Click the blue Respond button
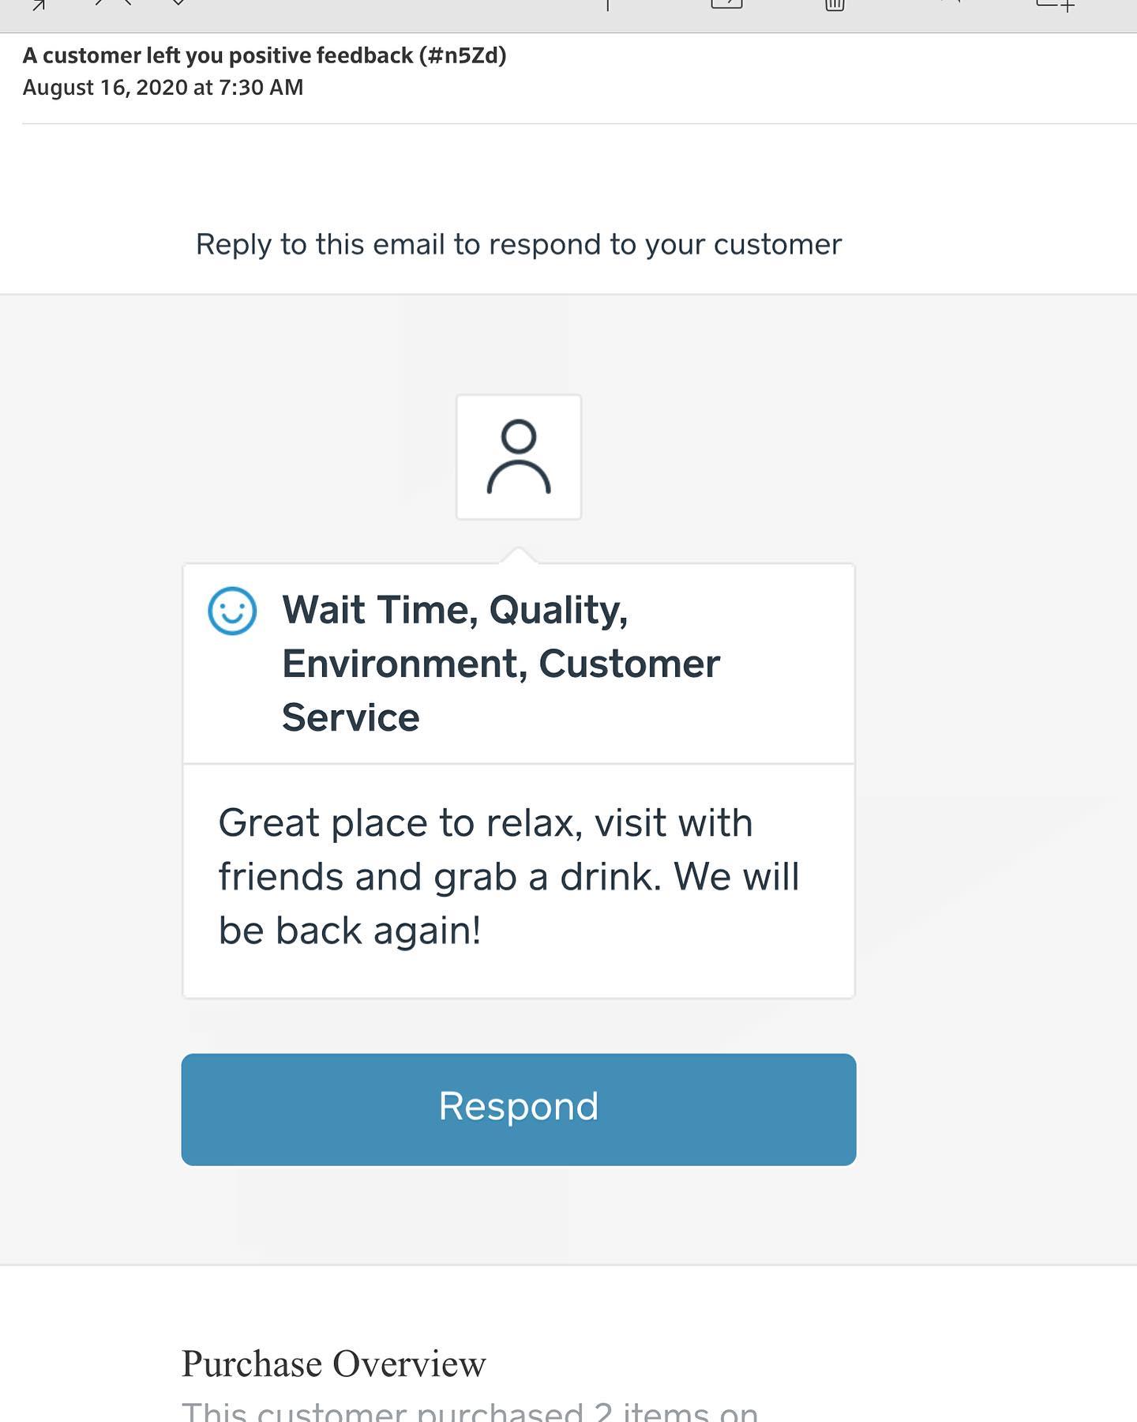 click(519, 1108)
